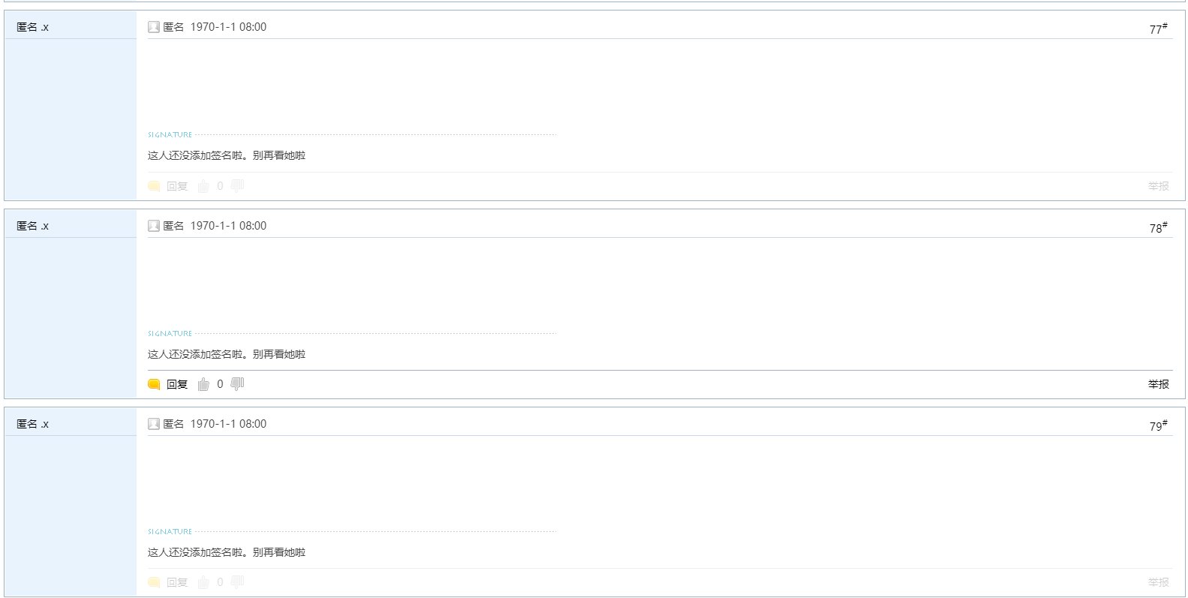
Task: Click the yellow reply bubble icon on post 78
Action: (x=154, y=384)
